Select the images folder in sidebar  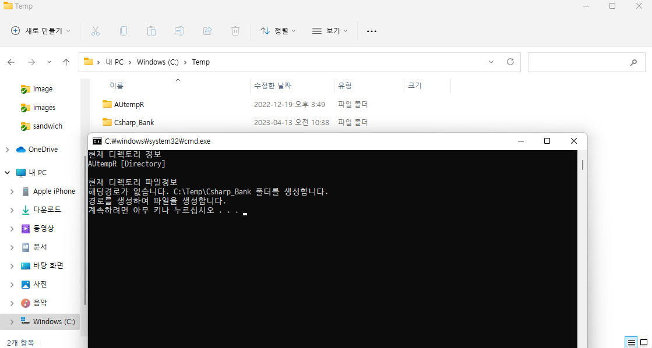[38, 108]
